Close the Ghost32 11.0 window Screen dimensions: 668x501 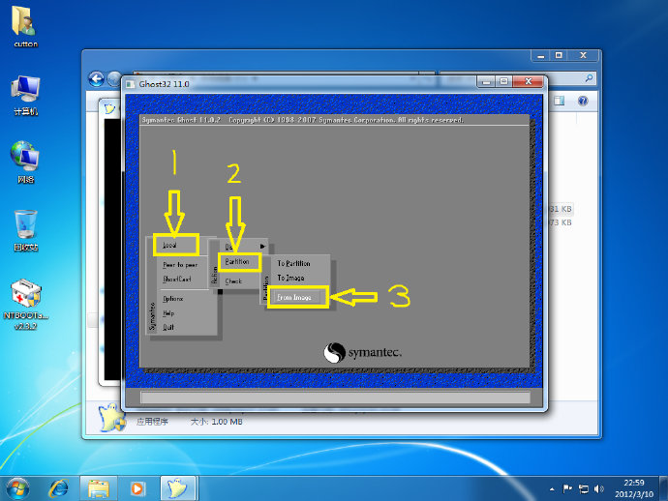point(529,81)
